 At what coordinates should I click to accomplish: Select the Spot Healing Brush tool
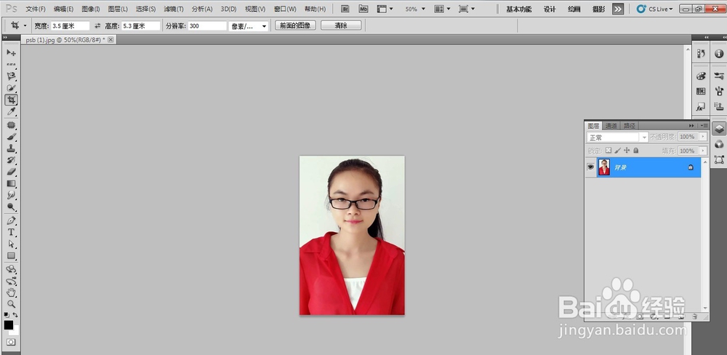[x=11, y=125]
